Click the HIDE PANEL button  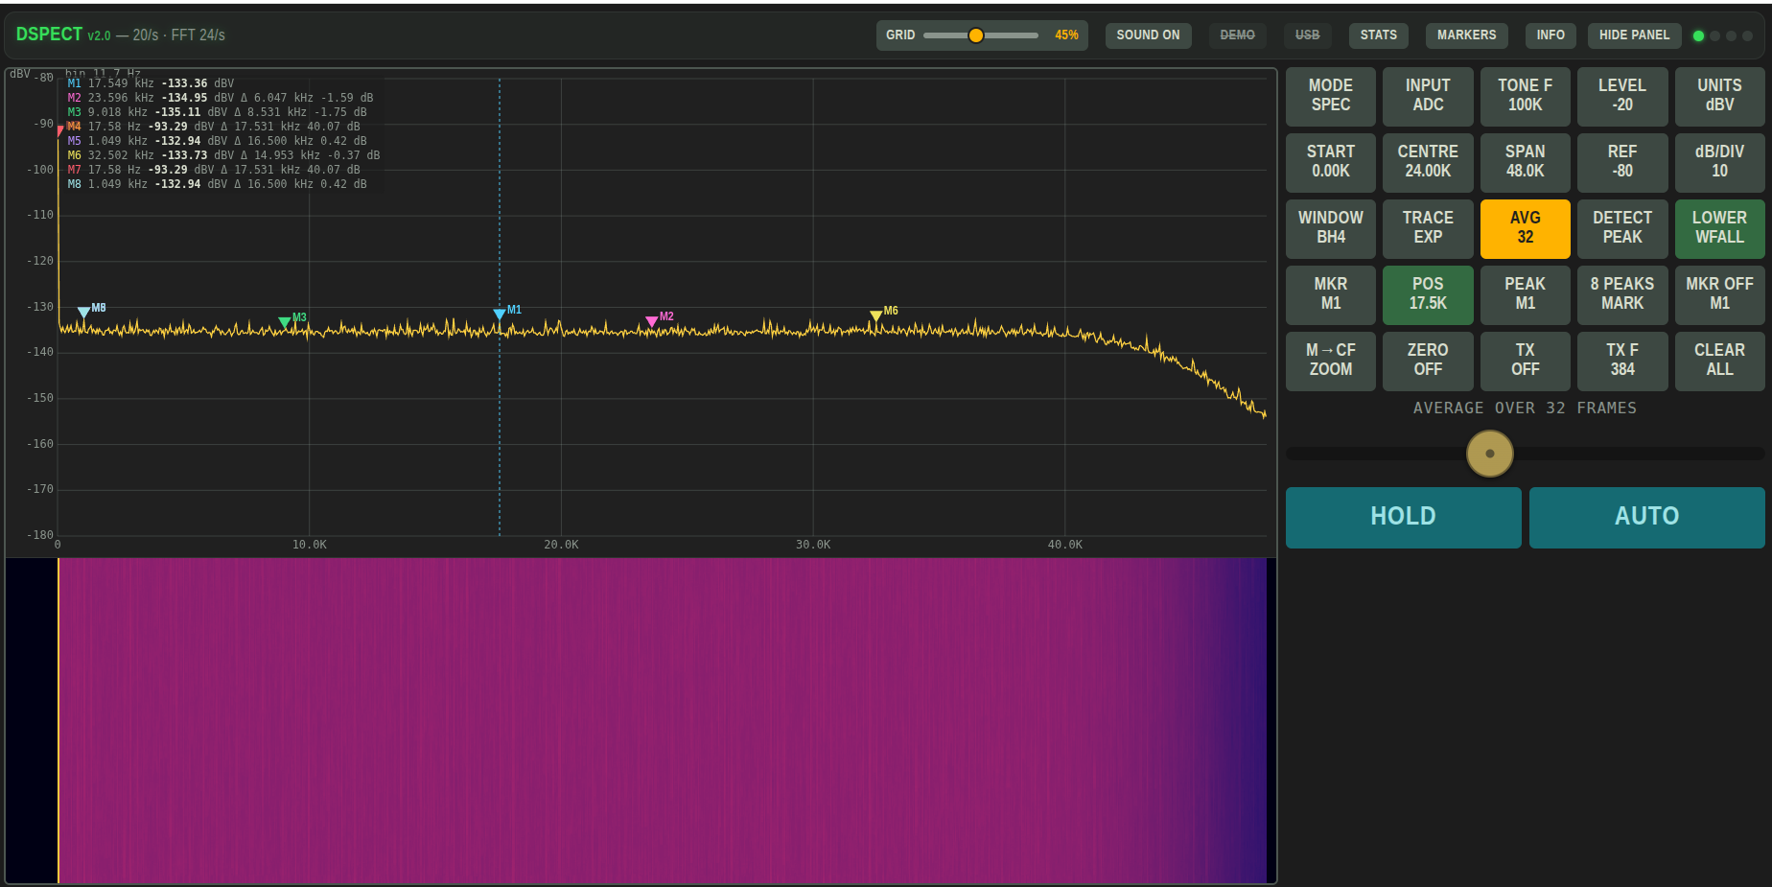(1634, 35)
